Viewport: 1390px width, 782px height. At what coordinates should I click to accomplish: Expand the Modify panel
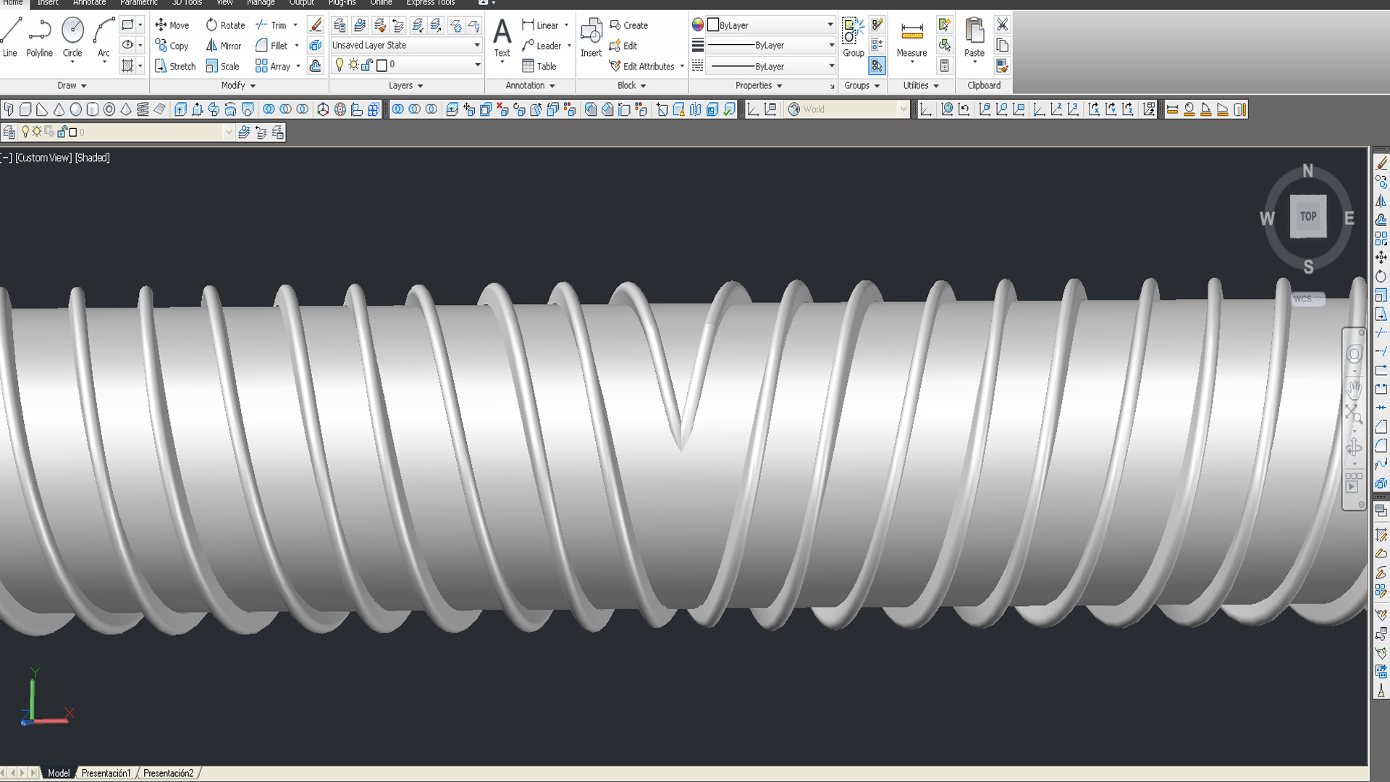pos(238,85)
